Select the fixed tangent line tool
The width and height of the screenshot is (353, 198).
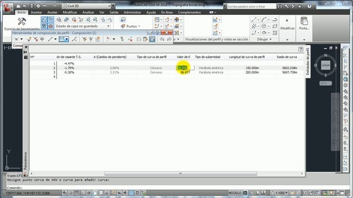50,39
